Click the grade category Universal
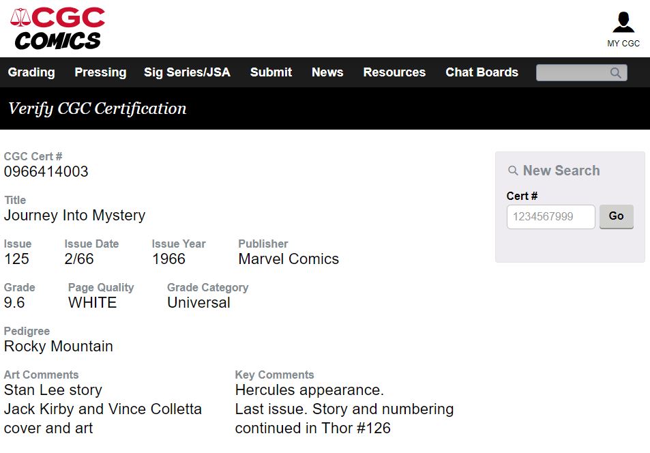The height and width of the screenshot is (453, 650). point(198,302)
